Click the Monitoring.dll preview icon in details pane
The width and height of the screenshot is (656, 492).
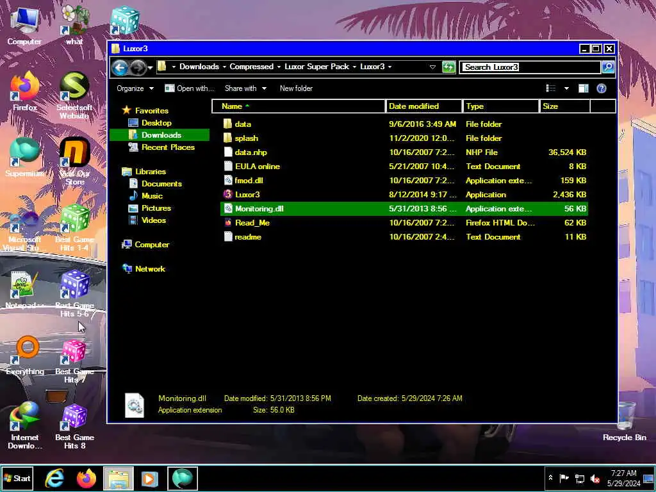tap(135, 405)
